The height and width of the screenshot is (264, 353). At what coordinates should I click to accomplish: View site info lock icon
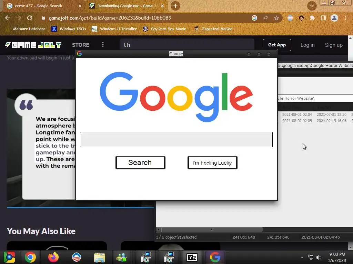pos(43,18)
